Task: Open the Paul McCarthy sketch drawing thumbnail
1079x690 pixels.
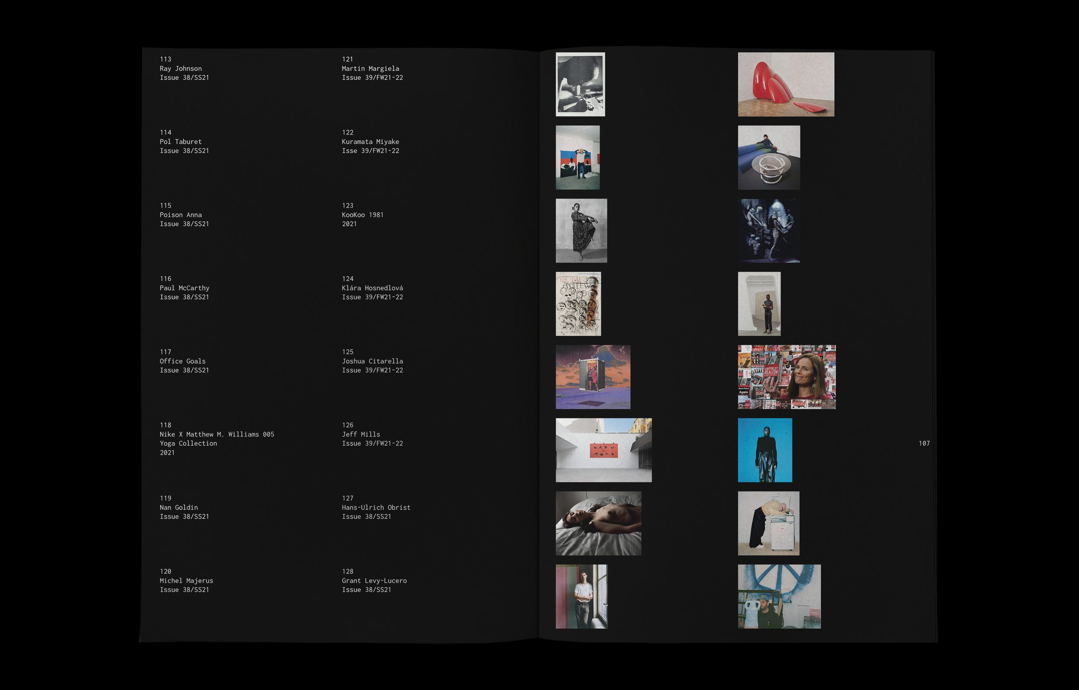Action: click(x=578, y=304)
